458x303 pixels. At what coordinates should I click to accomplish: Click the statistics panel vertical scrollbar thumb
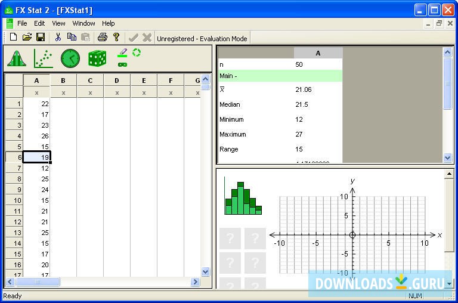(447, 84)
